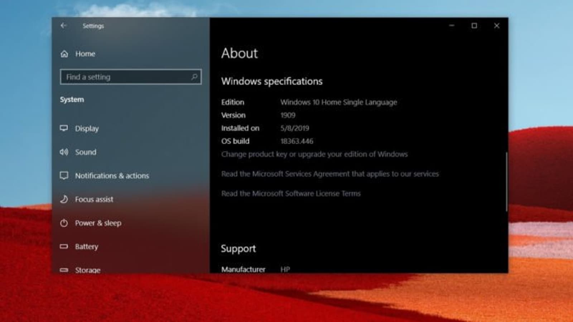Select the manufacturer value 'HP'

point(285,269)
